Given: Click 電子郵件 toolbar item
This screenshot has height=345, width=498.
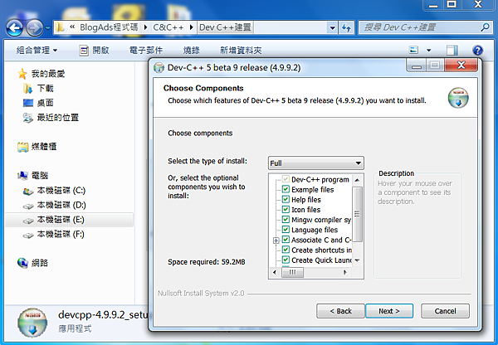Looking at the screenshot, I should 146,50.
